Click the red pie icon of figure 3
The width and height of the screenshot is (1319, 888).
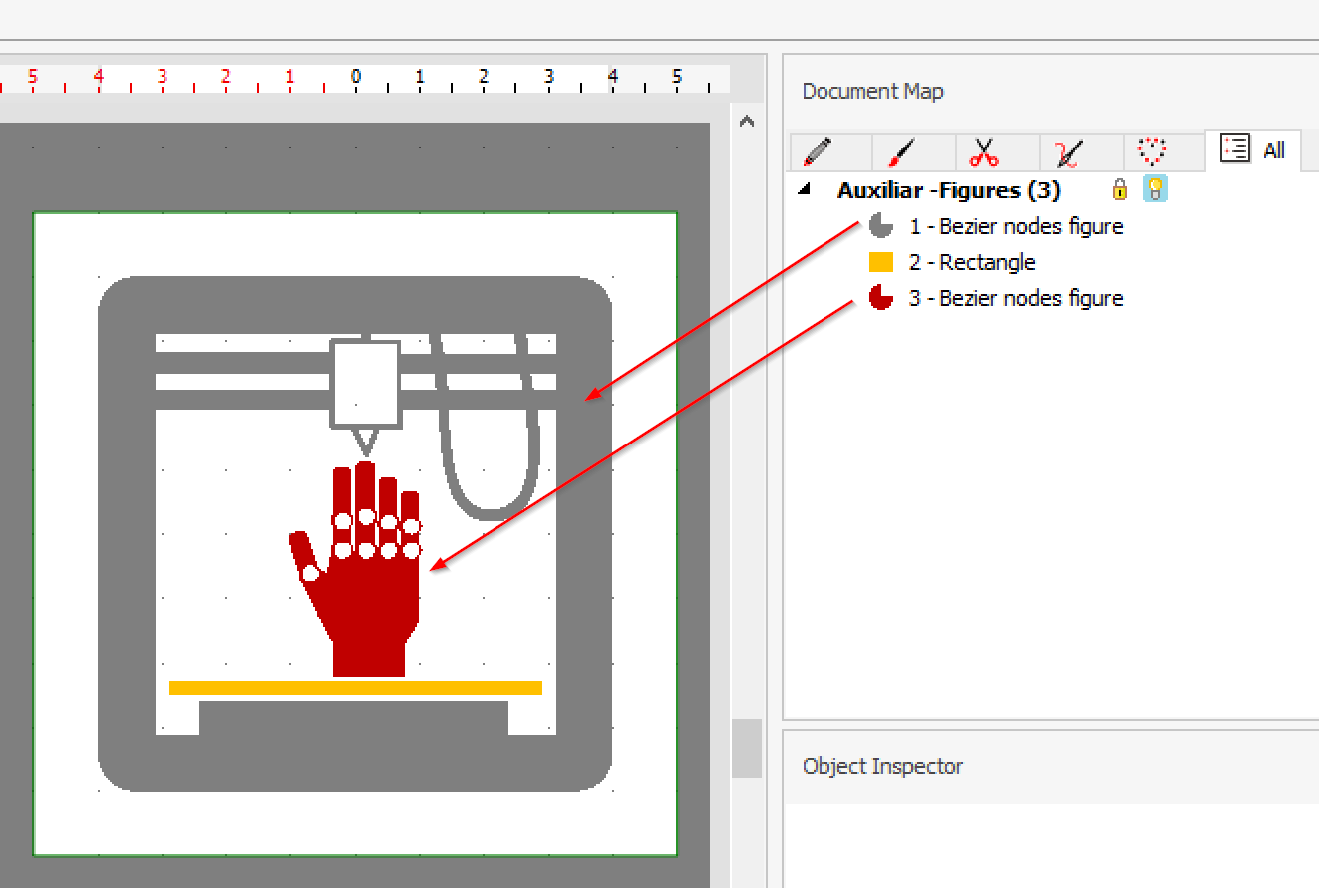[x=880, y=298]
